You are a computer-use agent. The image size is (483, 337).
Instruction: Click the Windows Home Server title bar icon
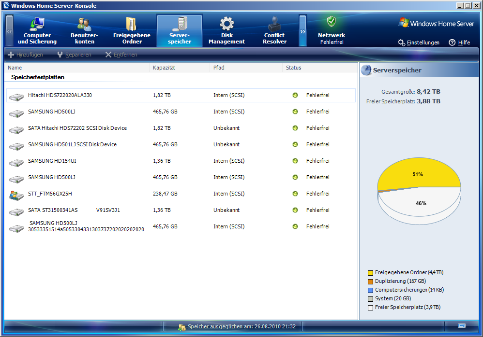coord(6,5)
